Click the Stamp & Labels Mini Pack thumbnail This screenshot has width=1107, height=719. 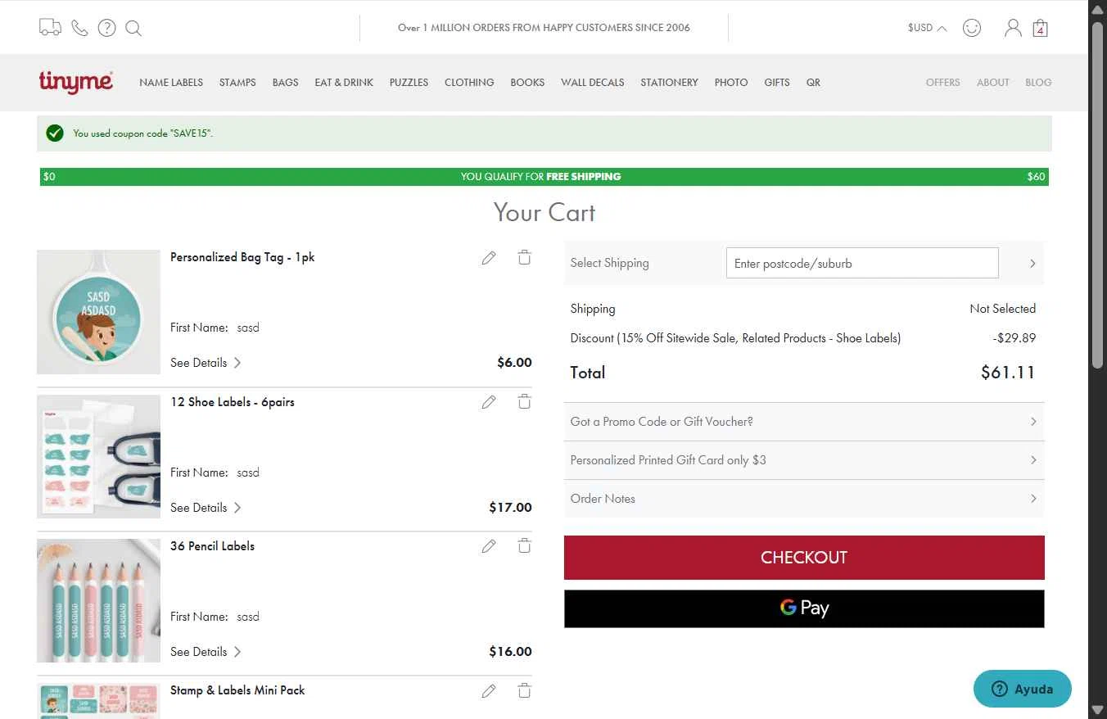(98, 701)
